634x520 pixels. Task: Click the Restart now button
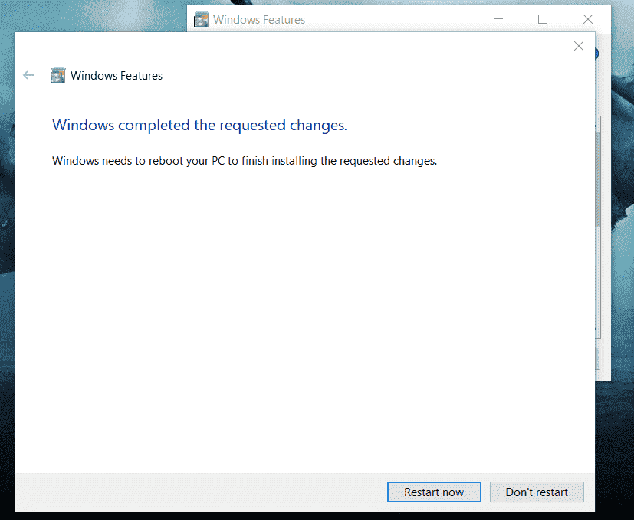tap(434, 492)
